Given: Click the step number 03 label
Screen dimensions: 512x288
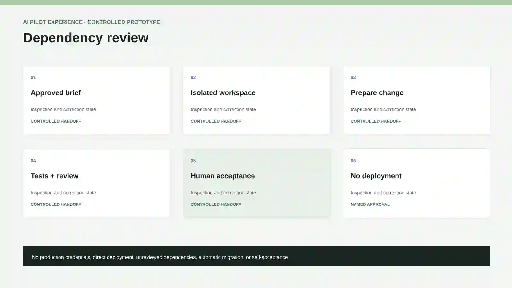Looking at the screenshot, I should (353, 77).
